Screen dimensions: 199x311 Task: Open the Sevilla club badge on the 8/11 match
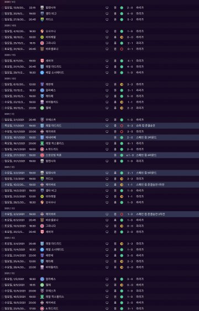(42, 61)
